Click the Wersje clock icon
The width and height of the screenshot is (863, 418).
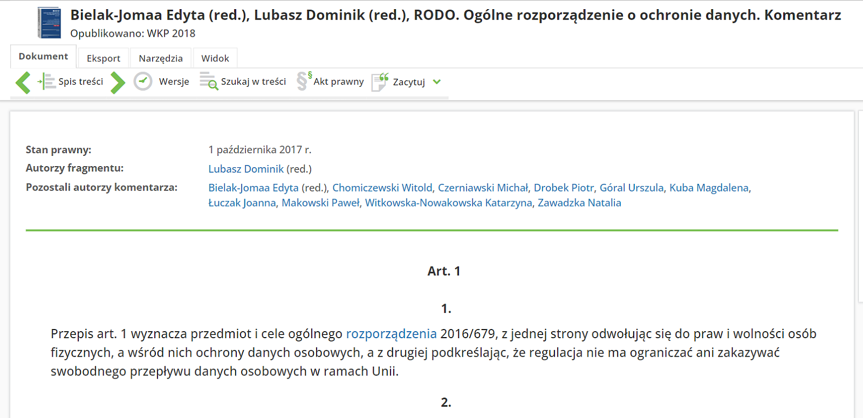click(x=143, y=81)
